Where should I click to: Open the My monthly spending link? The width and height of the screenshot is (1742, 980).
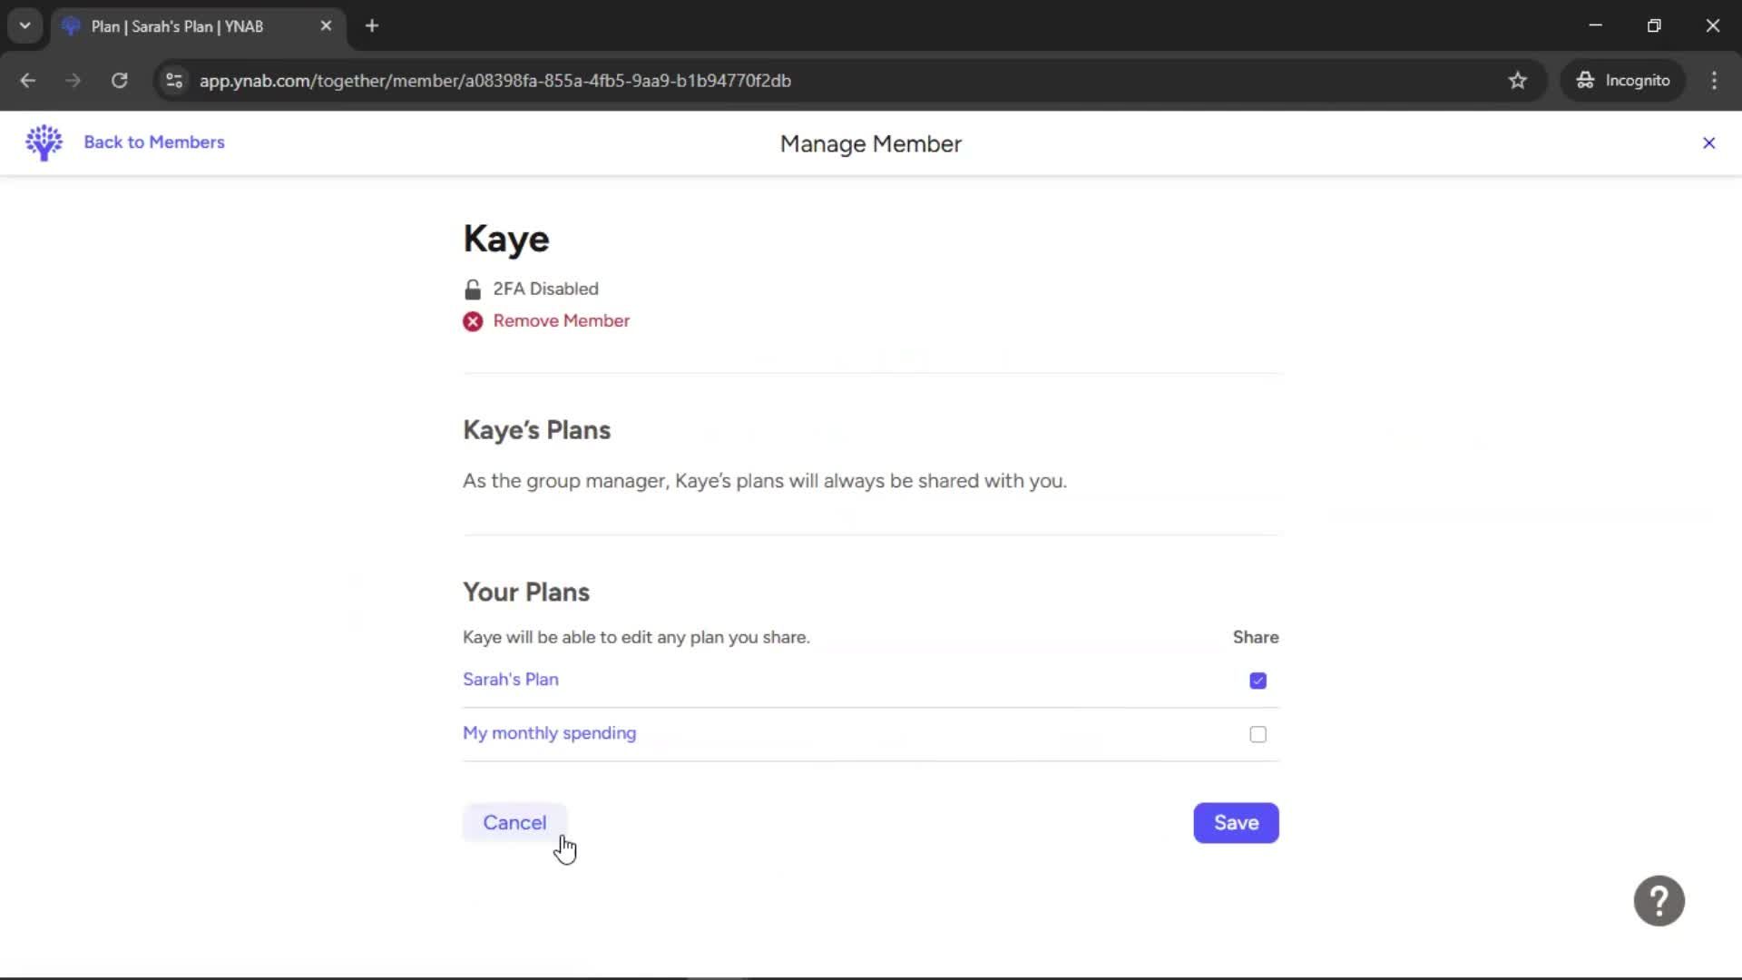point(549,732)
